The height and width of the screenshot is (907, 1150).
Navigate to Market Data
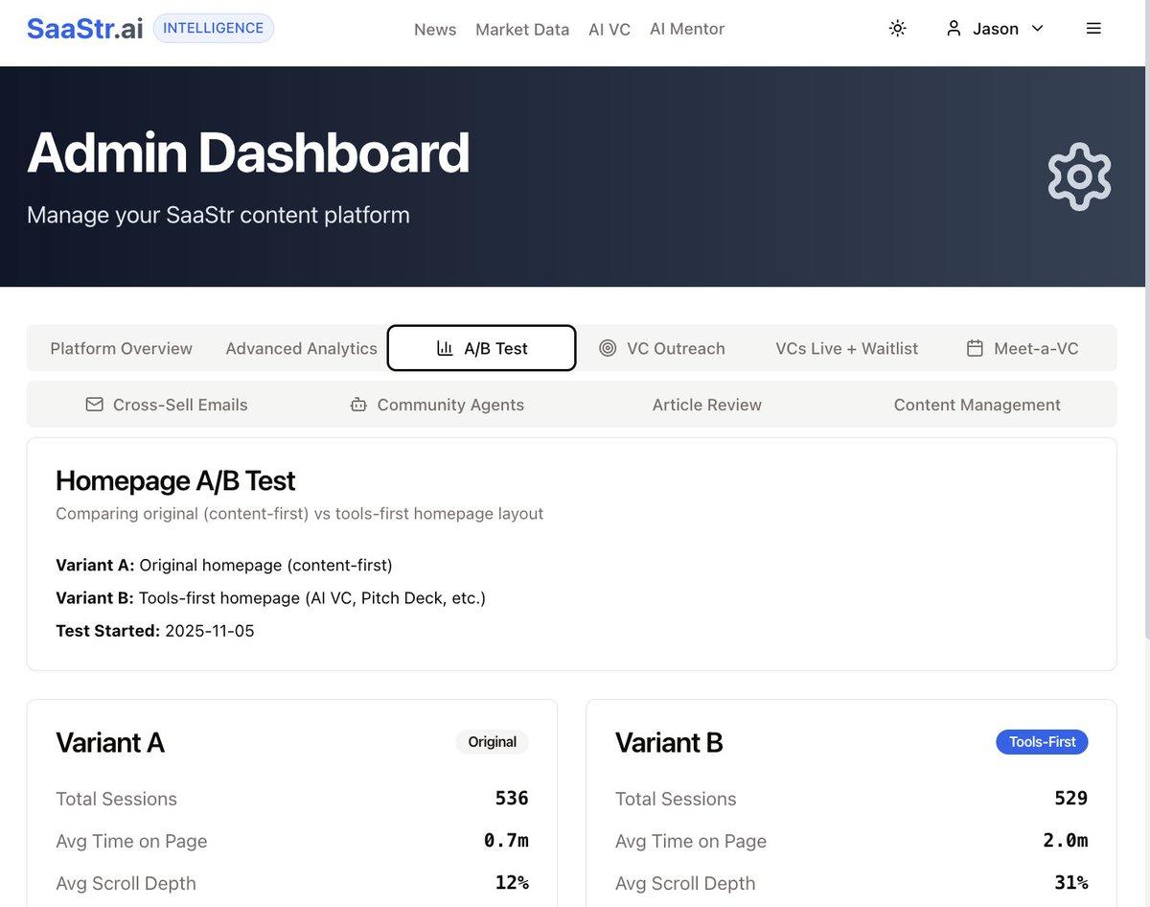[522, 29]
